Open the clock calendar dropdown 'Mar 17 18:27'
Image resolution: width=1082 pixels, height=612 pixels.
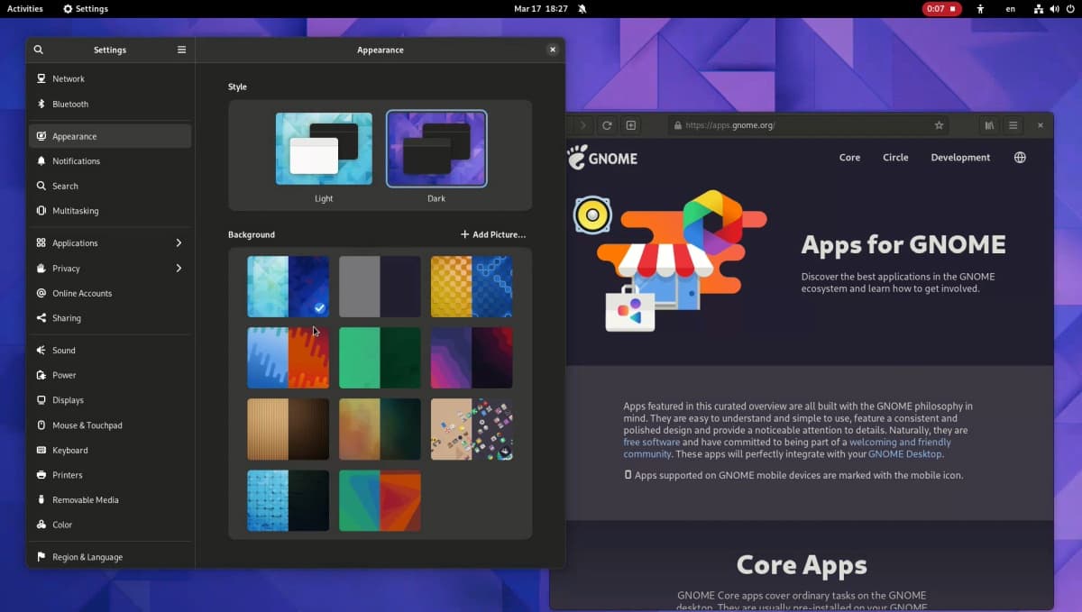coord(541,9)
